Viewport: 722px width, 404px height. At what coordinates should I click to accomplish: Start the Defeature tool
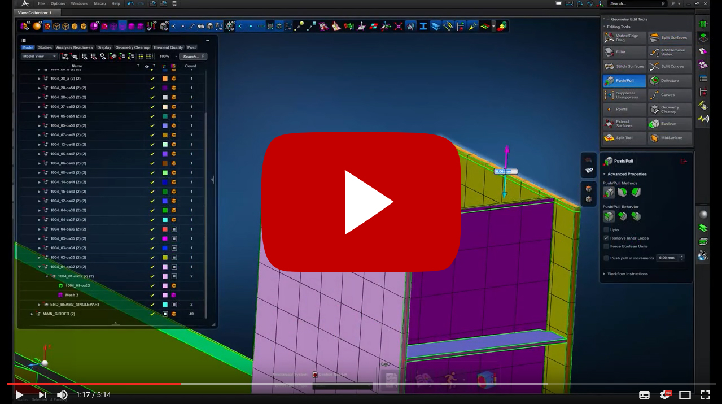(670, 81)
